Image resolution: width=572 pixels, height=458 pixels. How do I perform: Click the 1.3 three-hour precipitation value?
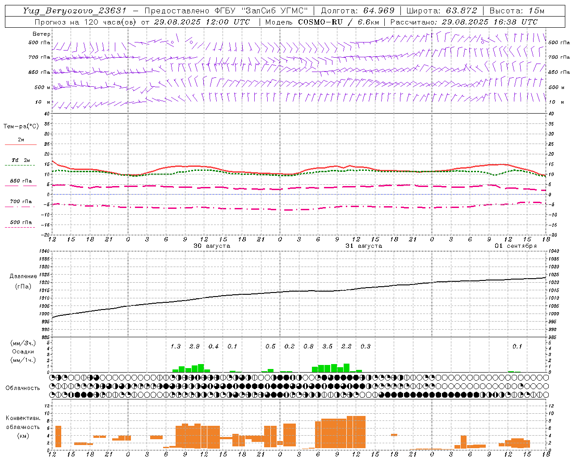click(176, 347)
